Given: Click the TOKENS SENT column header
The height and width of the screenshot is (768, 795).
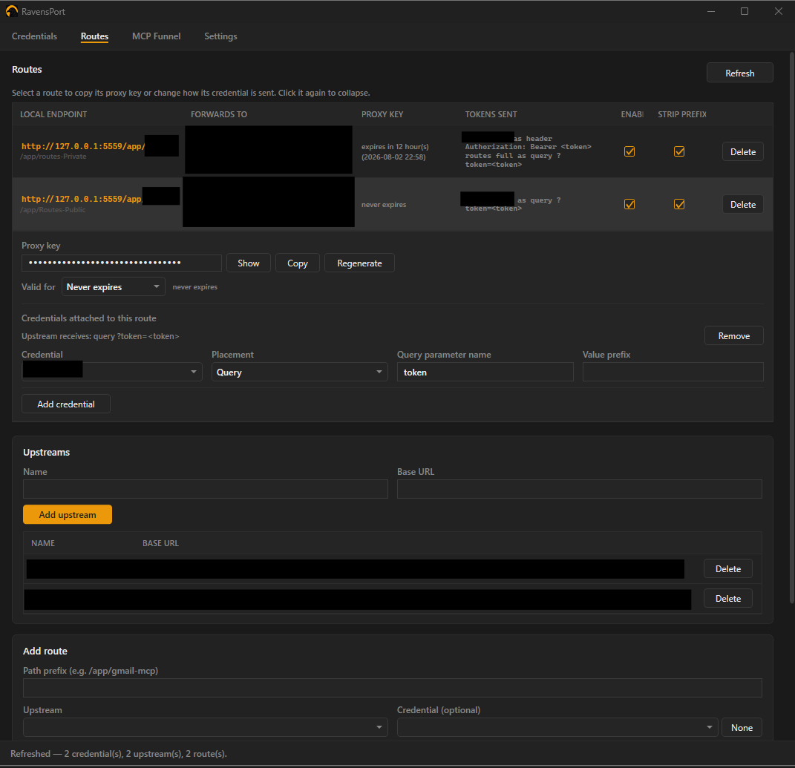Looking at the screenshot, I should pyautogui.click(x=491, y=114).
